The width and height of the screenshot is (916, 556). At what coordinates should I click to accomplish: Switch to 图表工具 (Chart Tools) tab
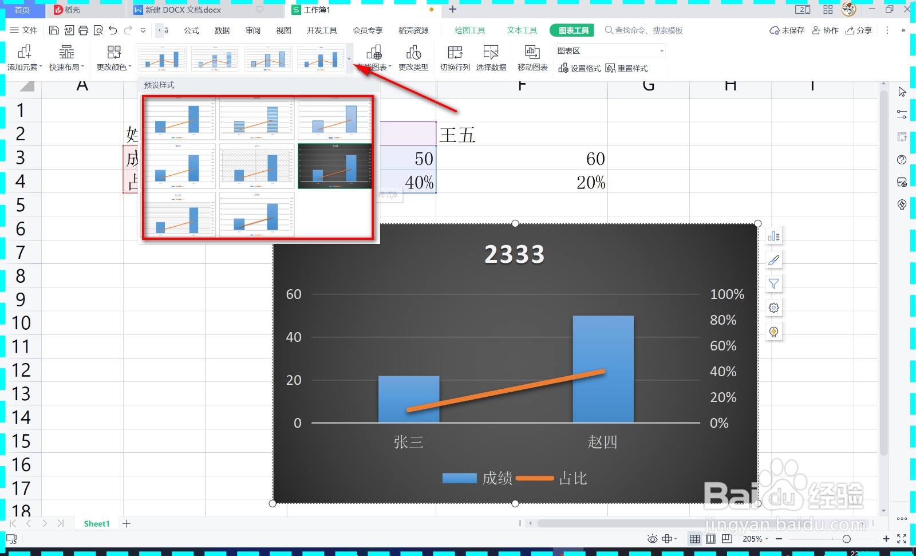pyautogui.click(x=572, y=30)
